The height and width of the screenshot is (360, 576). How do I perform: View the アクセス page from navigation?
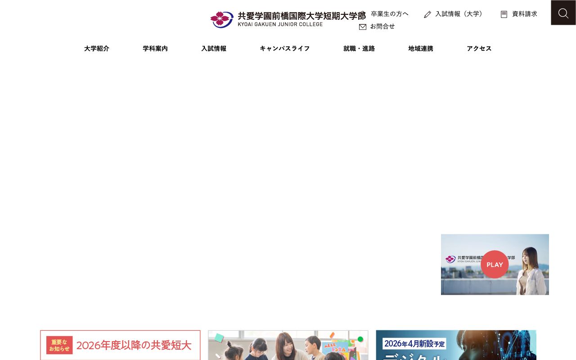click(x=479, y=49)
